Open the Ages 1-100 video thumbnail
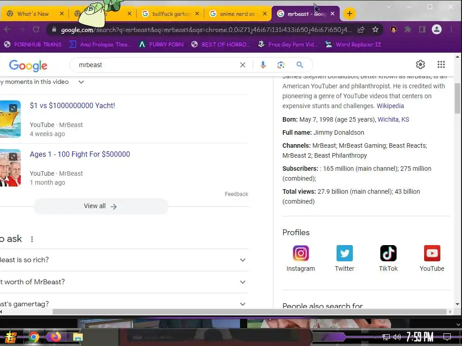The width and height of the screenshot is (462, 346). click(x=10, y=168)
